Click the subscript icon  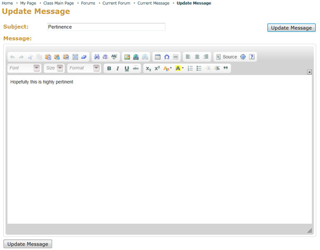coord(148,68)
